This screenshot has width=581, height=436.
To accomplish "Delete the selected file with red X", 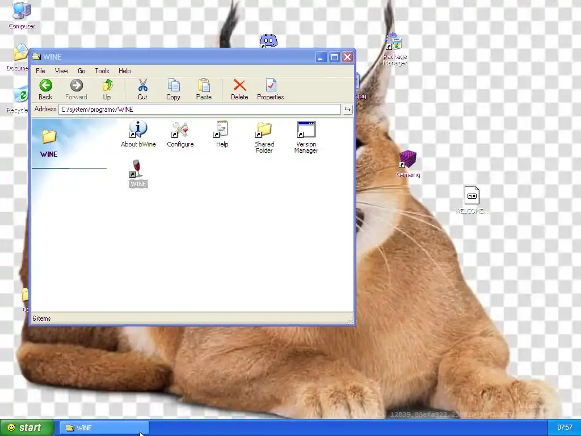I will point(240,89).
